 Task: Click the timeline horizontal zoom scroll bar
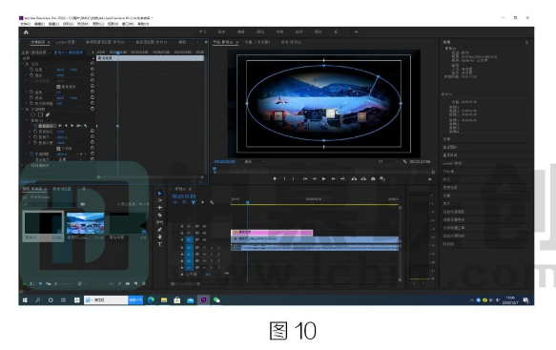coord(185,283)
